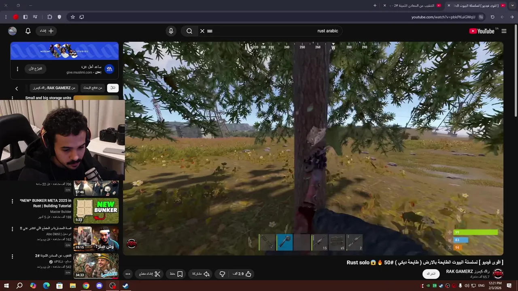Open the YouTube notifications bell
Screen dimensions: 518x291
point(28,31)
